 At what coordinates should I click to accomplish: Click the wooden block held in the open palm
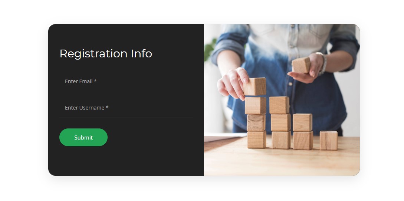point(301,65)
